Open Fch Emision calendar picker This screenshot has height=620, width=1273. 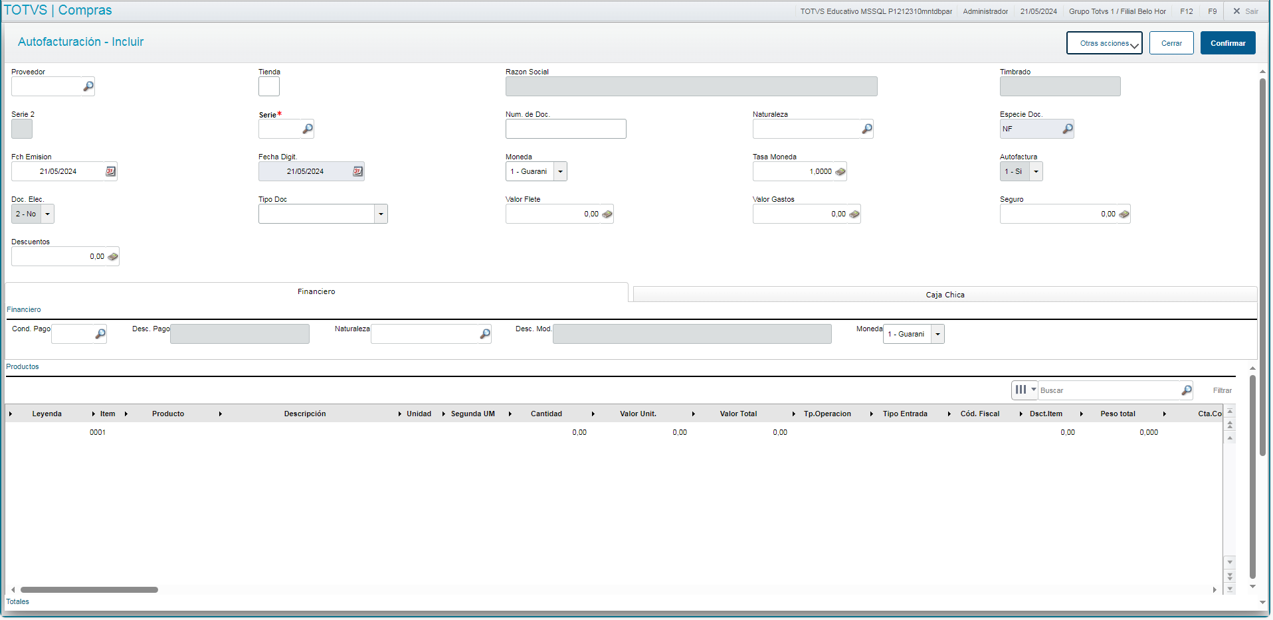[111, 171]
